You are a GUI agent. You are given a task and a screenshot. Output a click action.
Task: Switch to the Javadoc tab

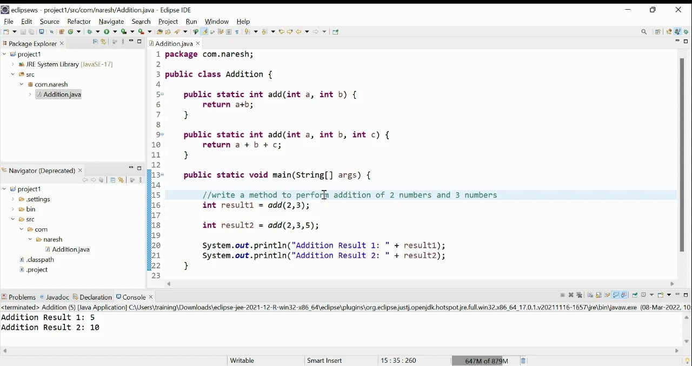coord(54,297)
